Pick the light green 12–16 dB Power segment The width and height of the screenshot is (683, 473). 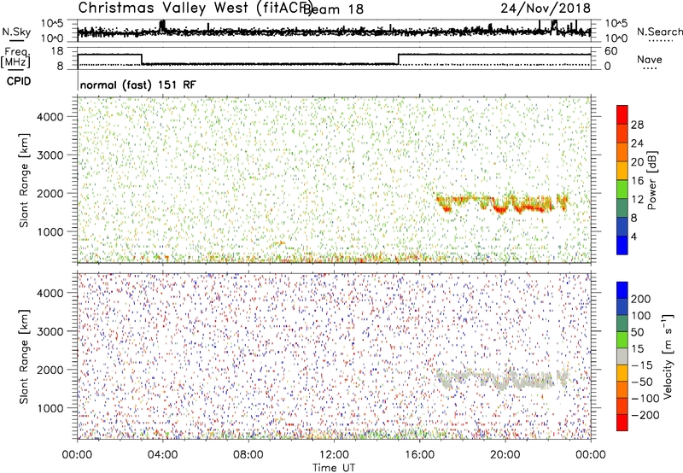tap(622, 189)
